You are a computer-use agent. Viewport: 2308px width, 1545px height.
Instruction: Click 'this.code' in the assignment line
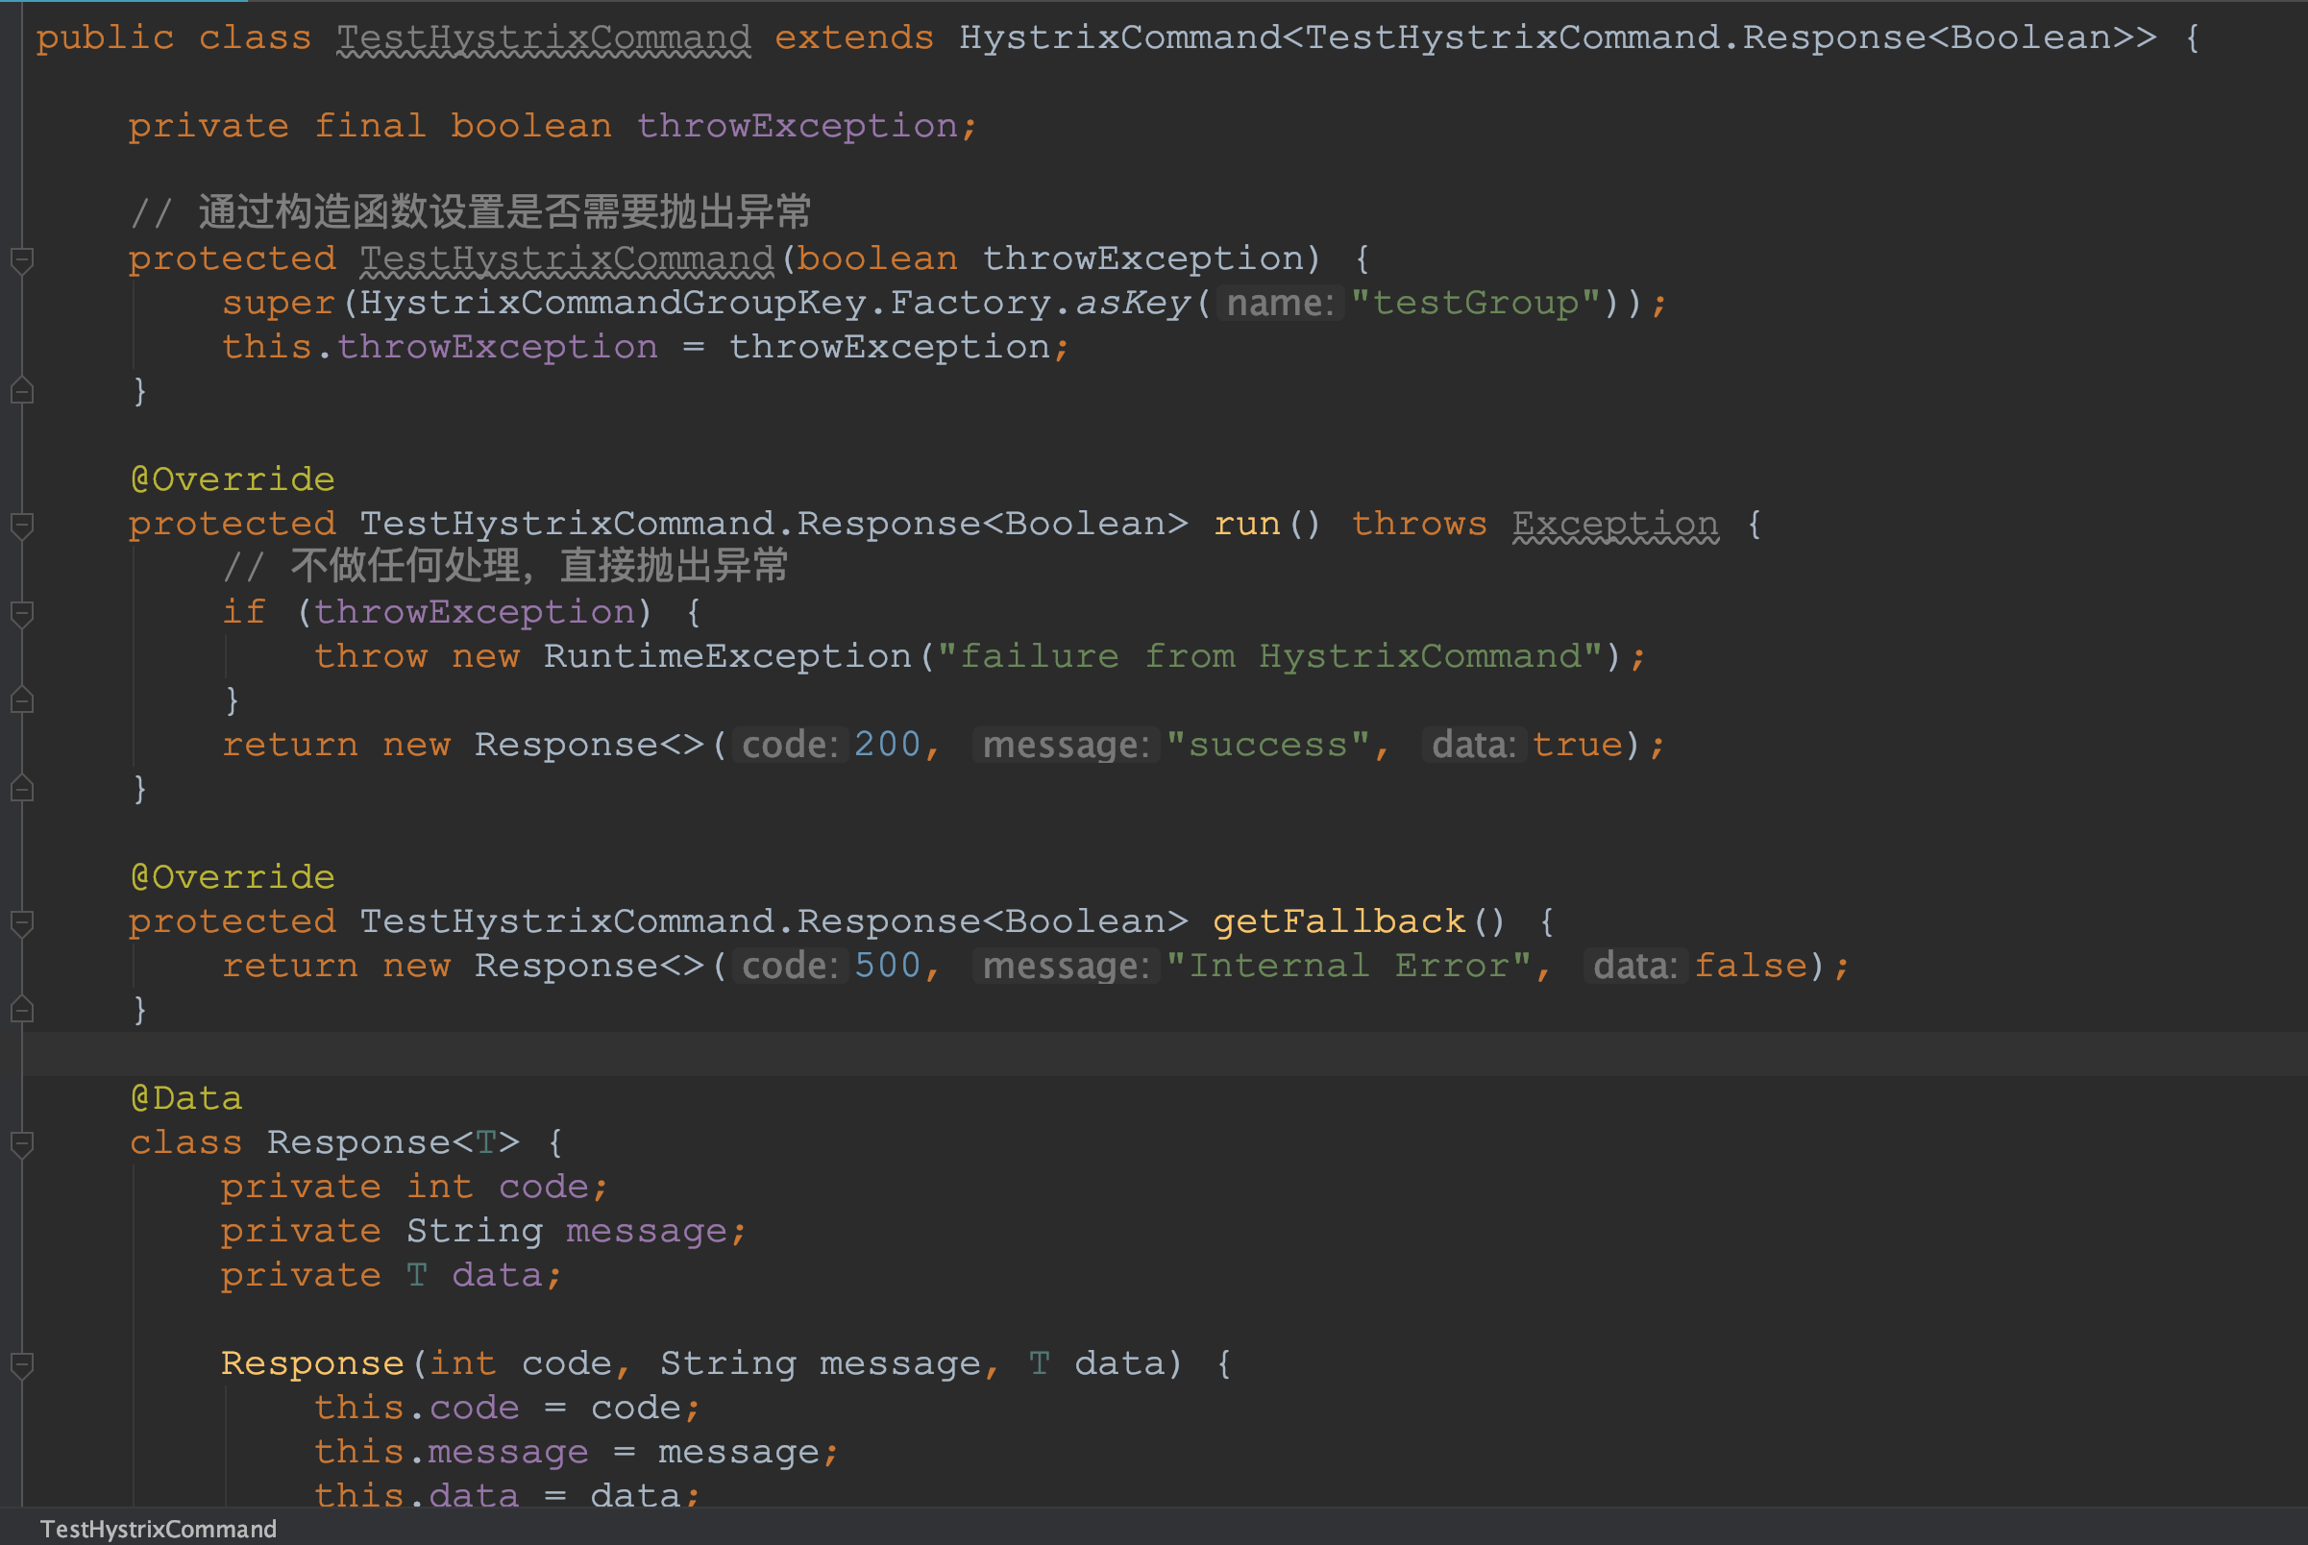pos(416,1408)
